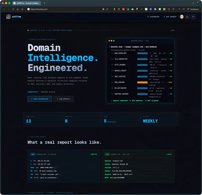Click the 13 analyzers value
Screen dimensions: 202x195
(x=29, y=121)
